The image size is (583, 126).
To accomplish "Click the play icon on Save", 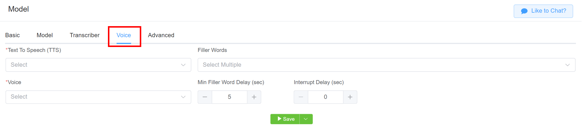I will coord(279,119).
